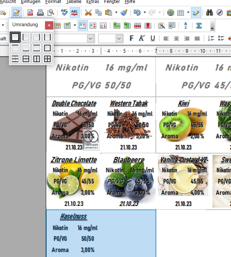Apply box with all inner lines border
This screenshot has height=257, width=231.
point(47,59)
